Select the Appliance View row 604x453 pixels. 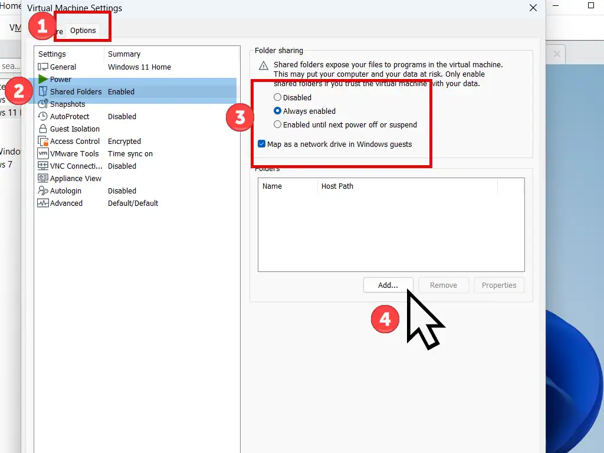tap(137, 178)
